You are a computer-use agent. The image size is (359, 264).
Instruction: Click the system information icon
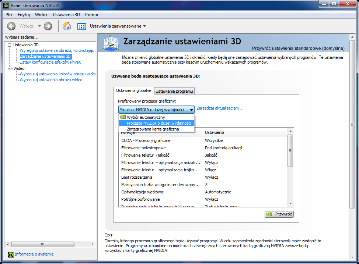pyautogui.click(x=11, y=254)
